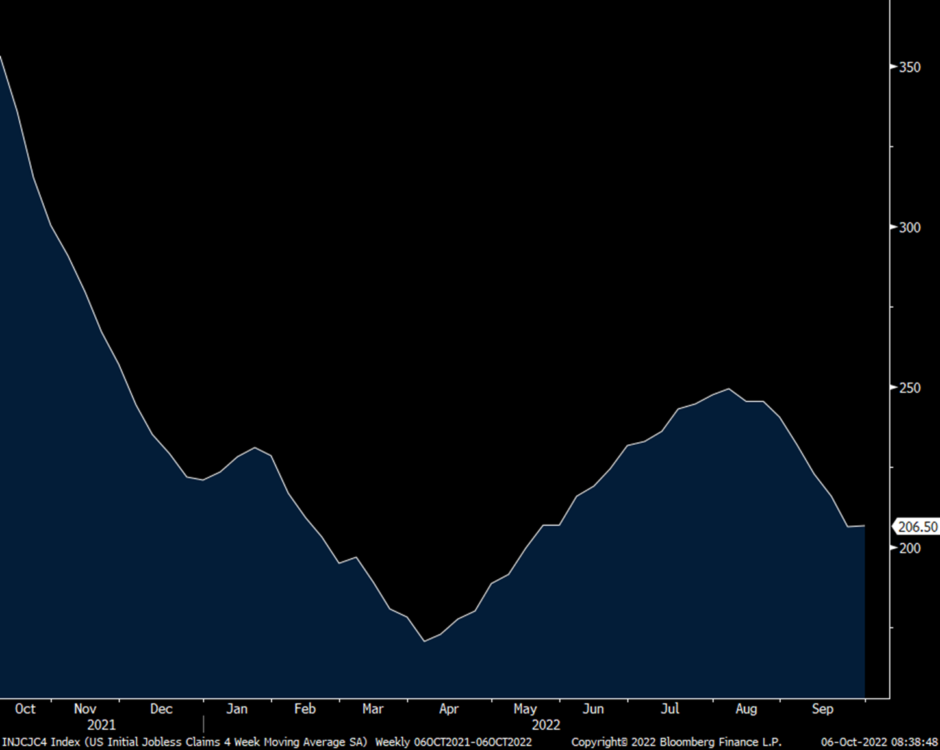Viewport: 940px width, 750px height.
Task: Select the 2022 year label
Action: [x=546, y=725]
